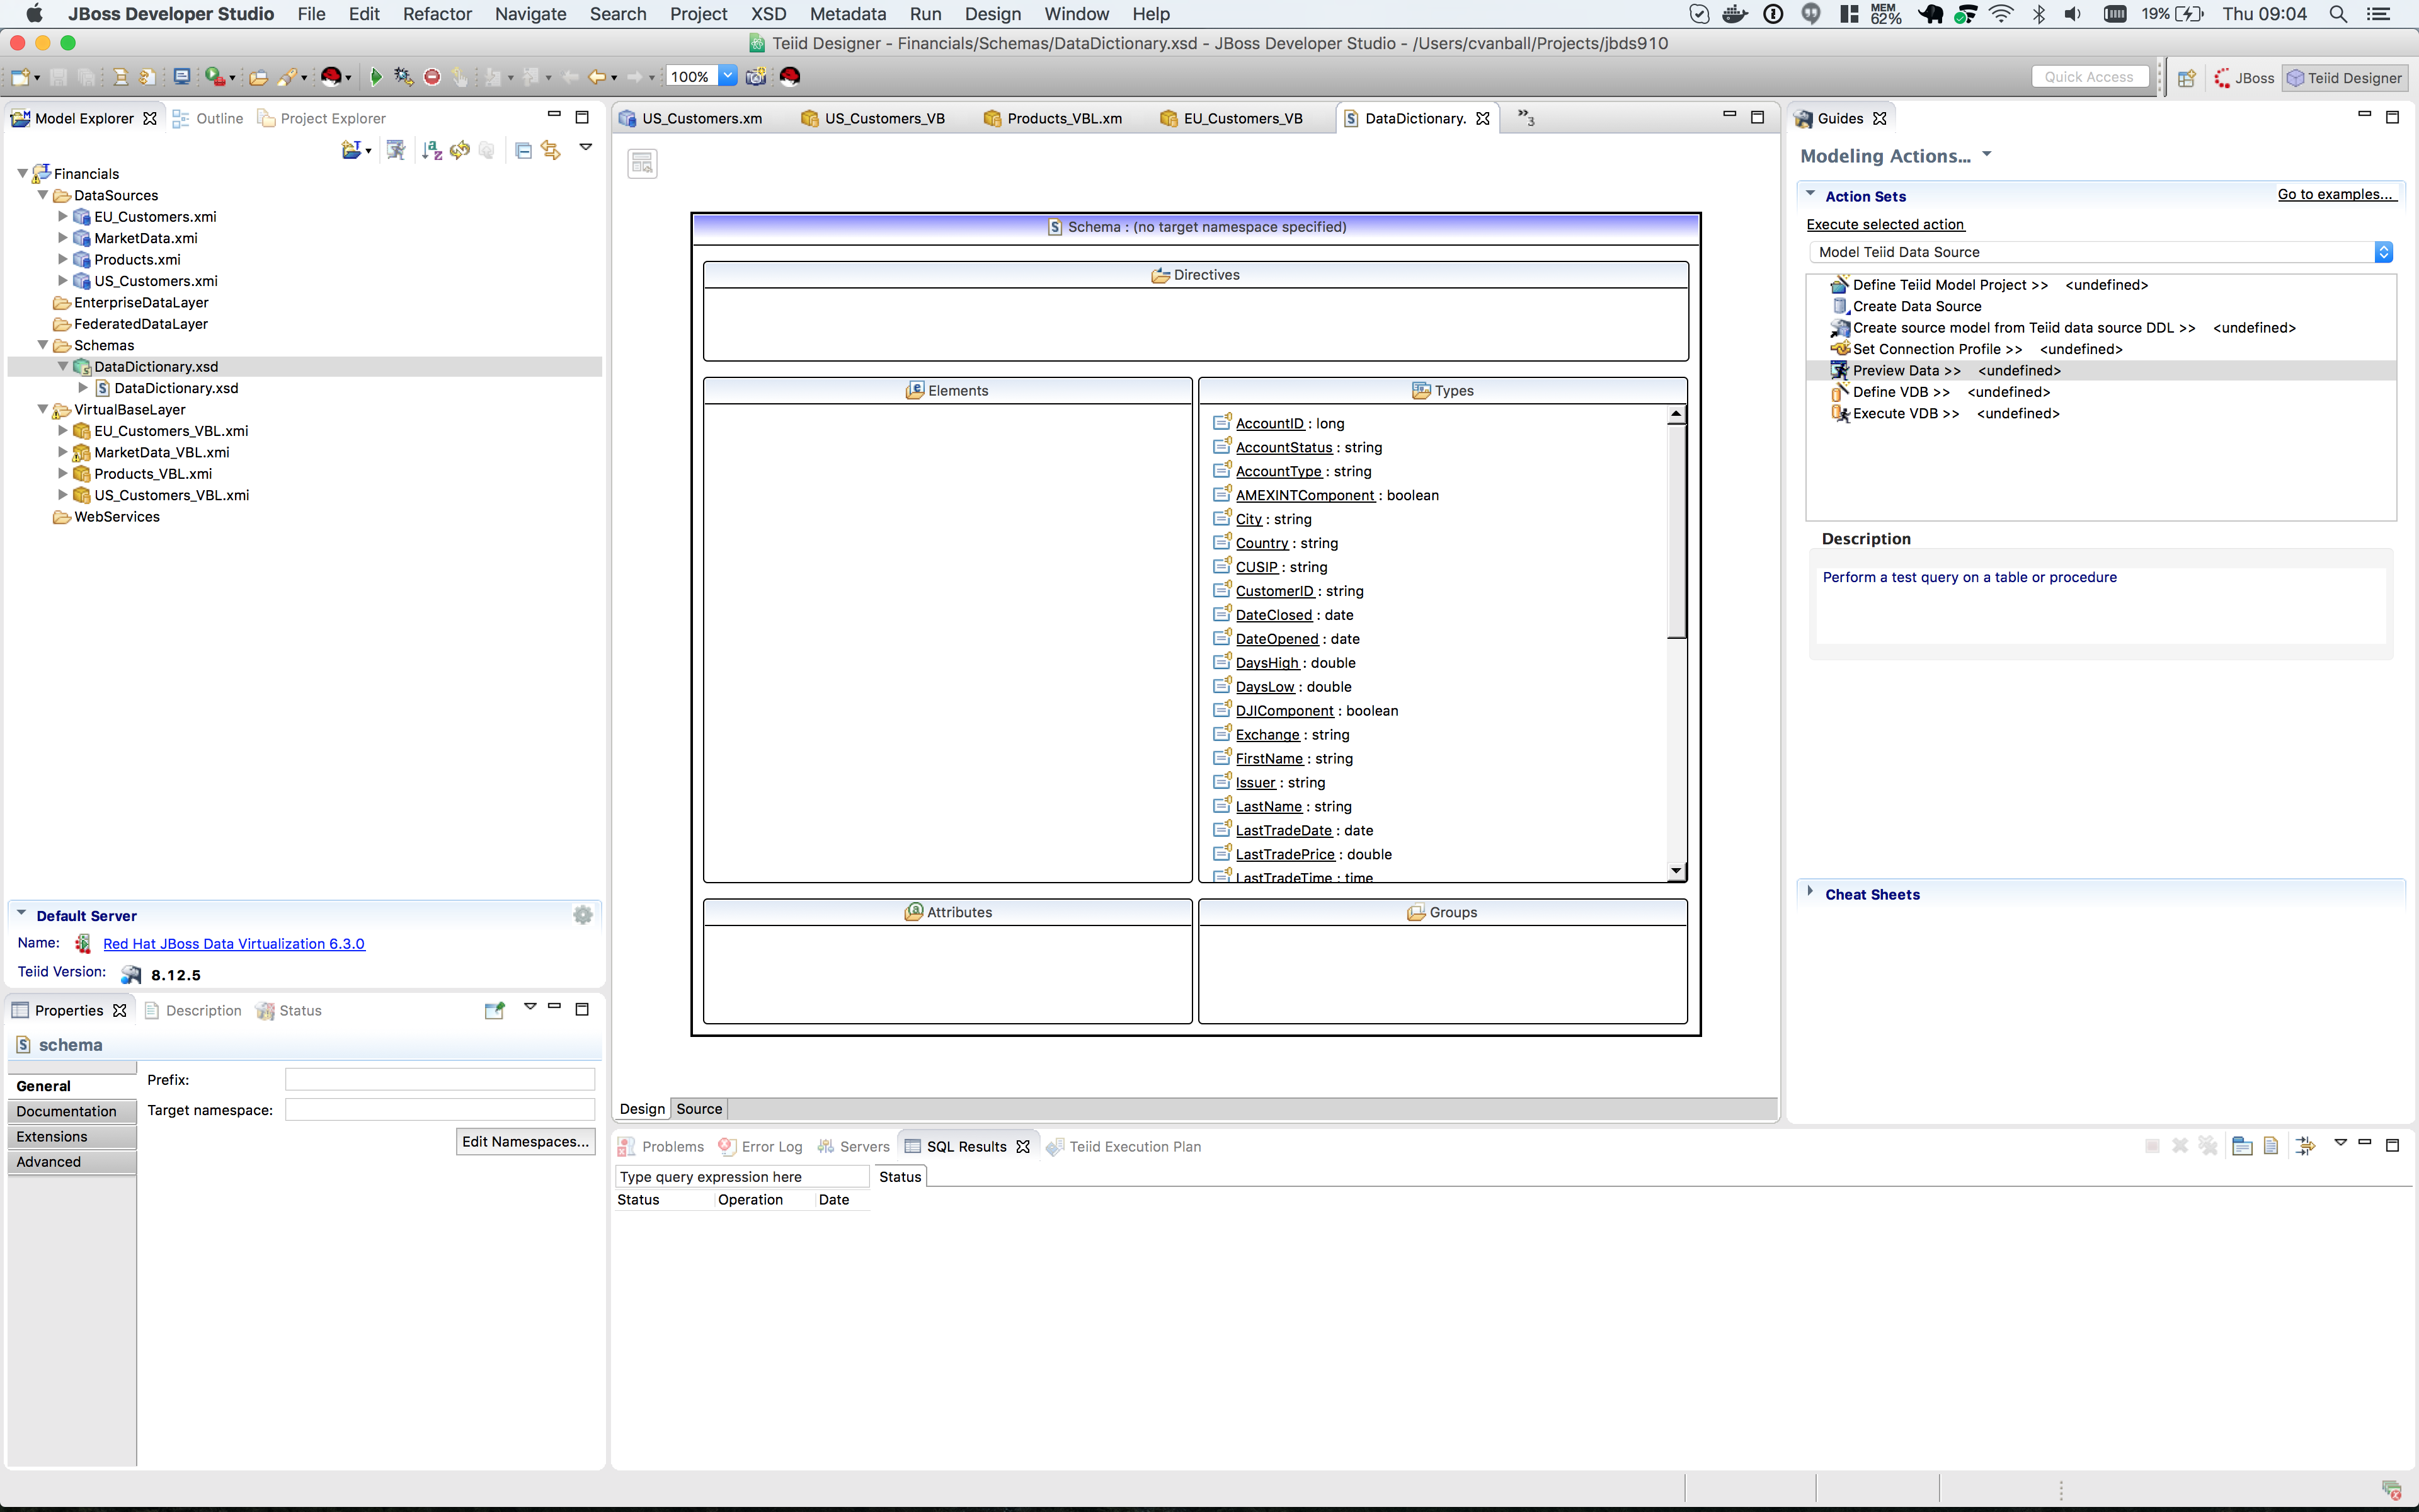Open the Red Hat JBoss Data Virtualization link
2419x1512 pixels.
(234, 943)
